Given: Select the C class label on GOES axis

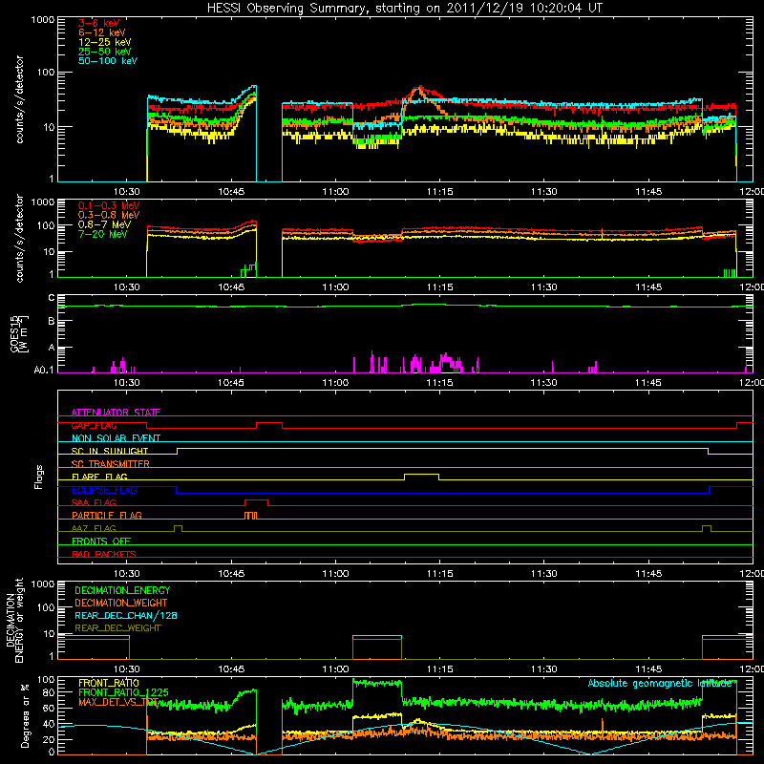Looking at the screenshot, I should coord(52,298).
